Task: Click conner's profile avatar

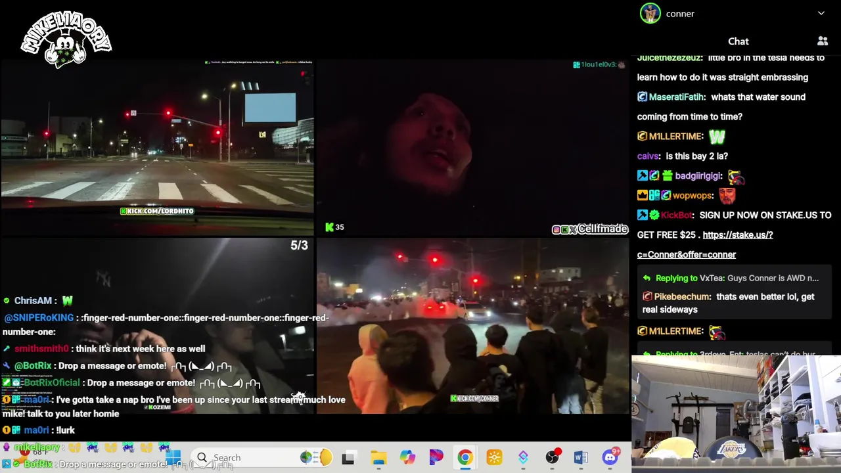Action: [x=650, y=14]
